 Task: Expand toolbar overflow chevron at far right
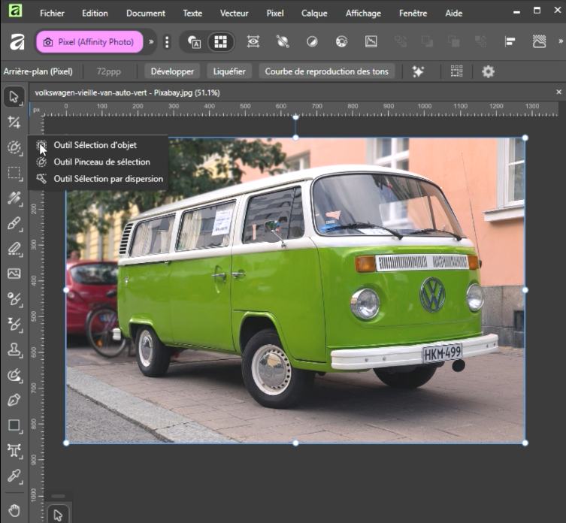coord(559,42)
